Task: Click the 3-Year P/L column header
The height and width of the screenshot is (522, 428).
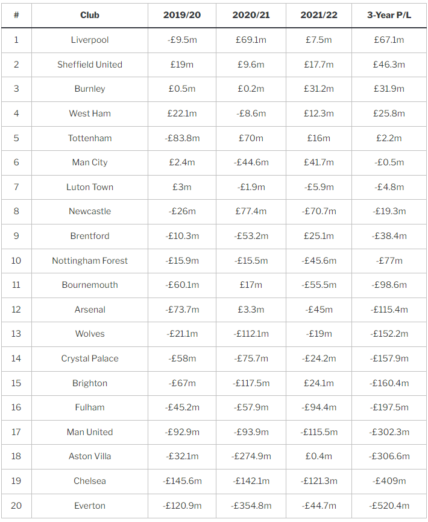Action: [389, 15]
